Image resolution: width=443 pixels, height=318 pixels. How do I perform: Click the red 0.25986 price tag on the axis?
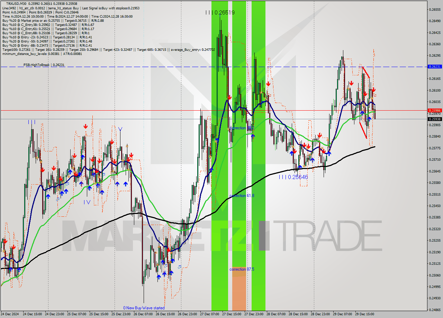coord(435,111)
